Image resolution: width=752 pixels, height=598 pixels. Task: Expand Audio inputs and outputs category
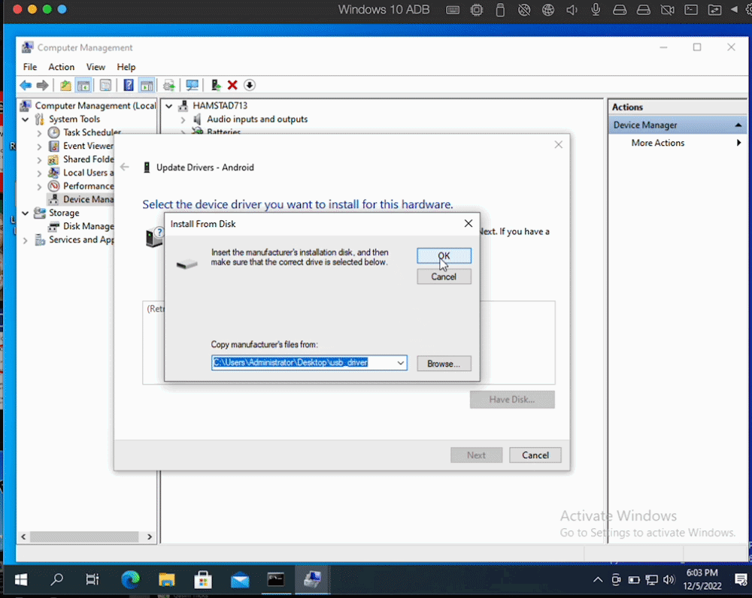183,119
